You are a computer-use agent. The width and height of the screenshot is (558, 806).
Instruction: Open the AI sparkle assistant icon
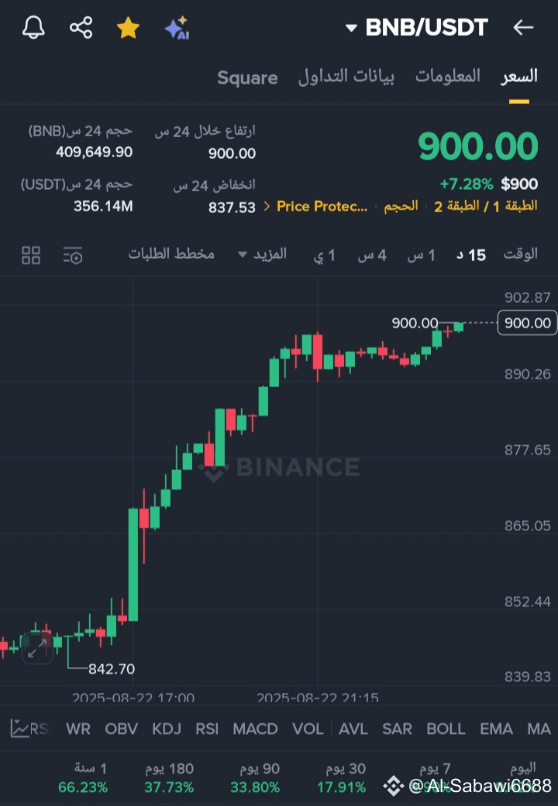[x=177, y=28]
